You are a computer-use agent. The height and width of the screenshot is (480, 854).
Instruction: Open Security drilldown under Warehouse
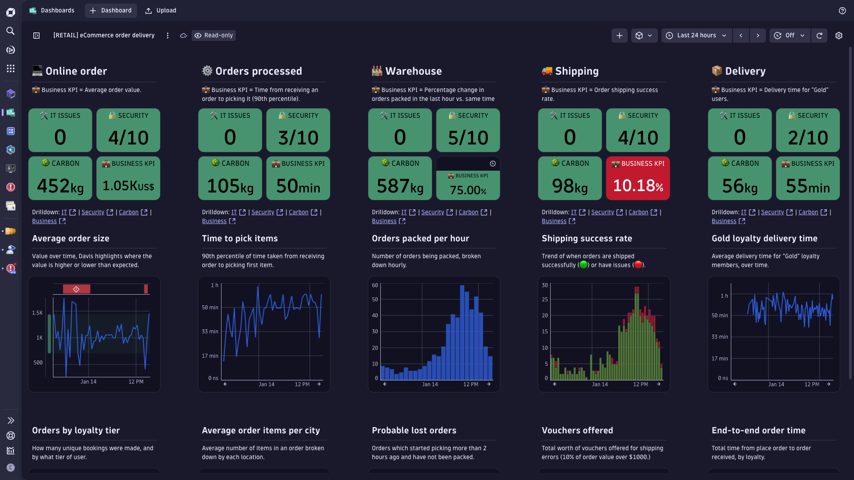[432, 212]
